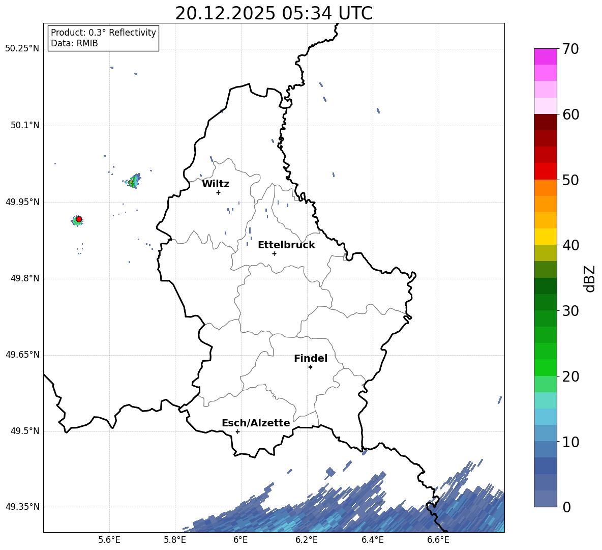Click the Findel city label
Image resolution: width=602 pixels, height=550 pixels.
point(311,358)
